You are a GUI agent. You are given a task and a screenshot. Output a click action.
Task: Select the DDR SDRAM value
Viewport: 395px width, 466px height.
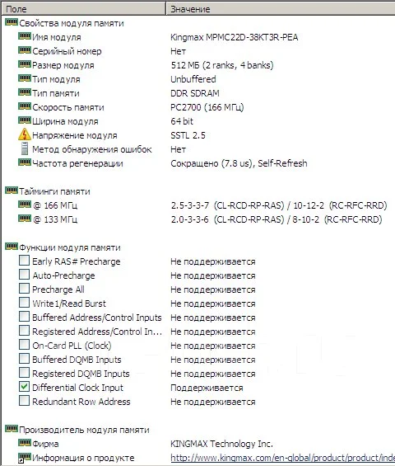195,93
